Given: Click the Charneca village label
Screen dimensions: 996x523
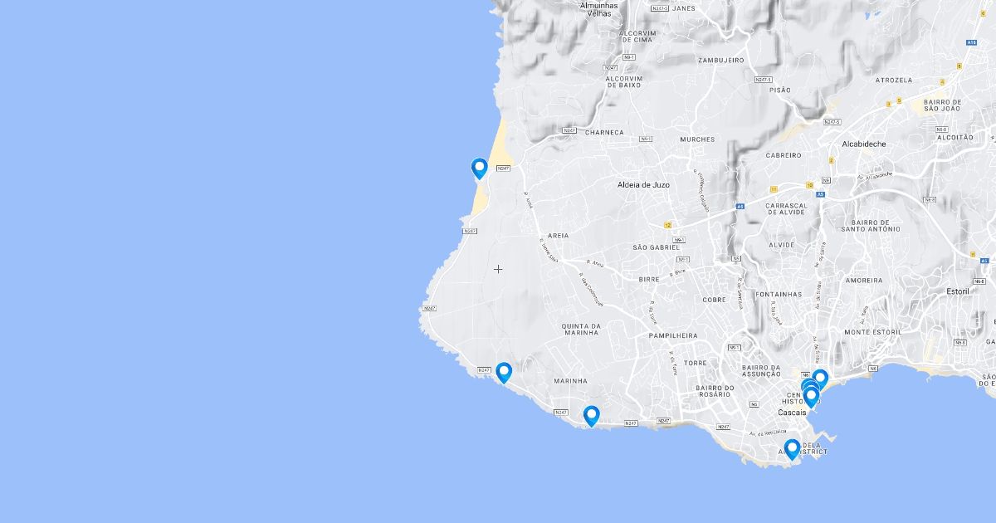Looking at the screenshot, I should point(604,132).
